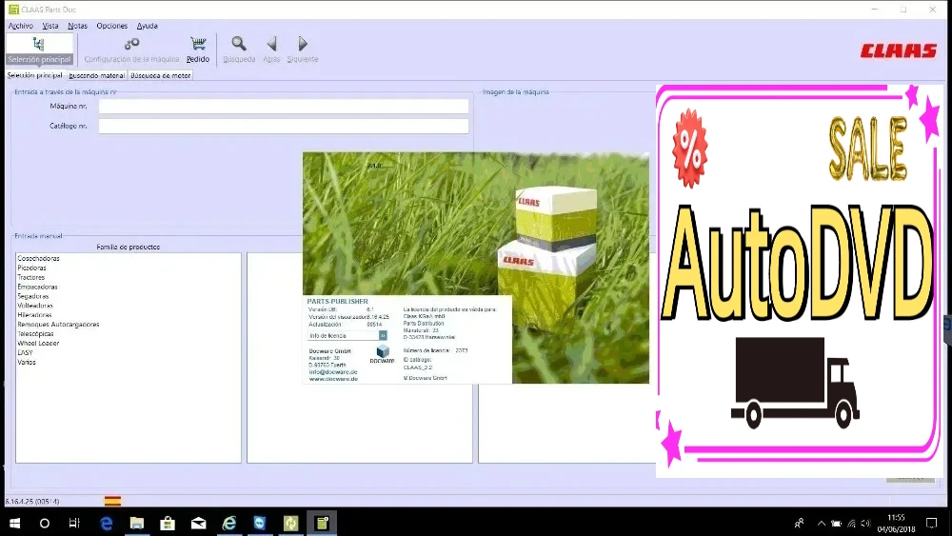Open Action Center notifications icon
952x536 pixels.
point(931,523)
